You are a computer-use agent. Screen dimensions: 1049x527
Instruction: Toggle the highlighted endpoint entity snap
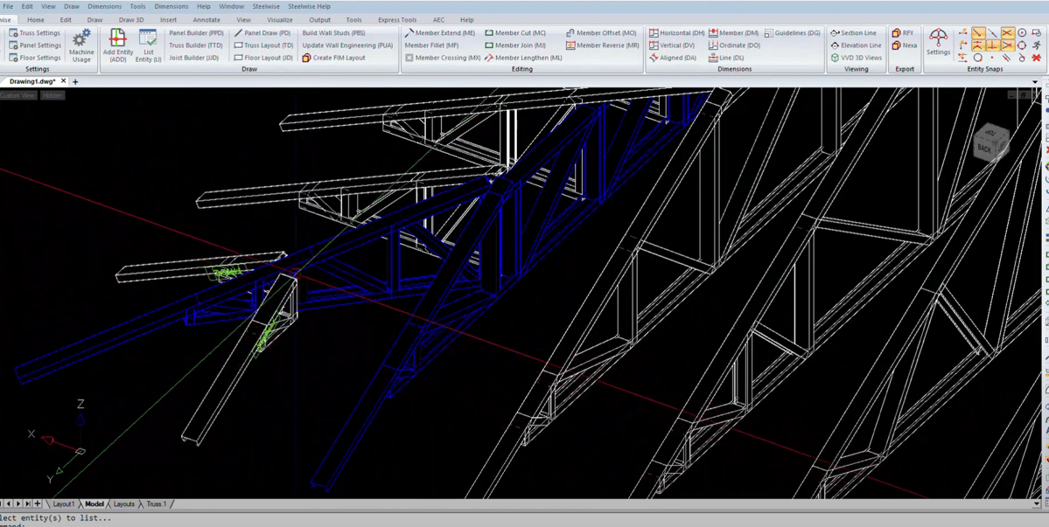pos(978,33)
